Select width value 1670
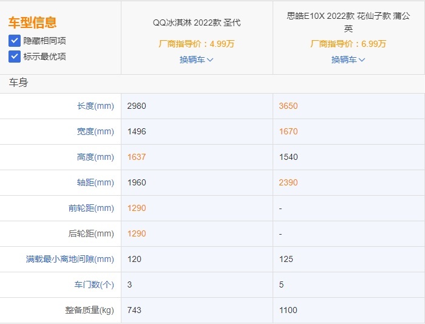Image resolution: width=425 pixels, height=324 pixels. point(288,131)
